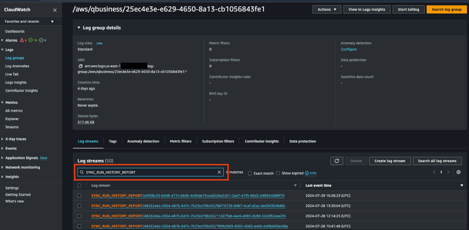Enable Show expired checkbox
469x230 pixels.
tap(278, 173)
